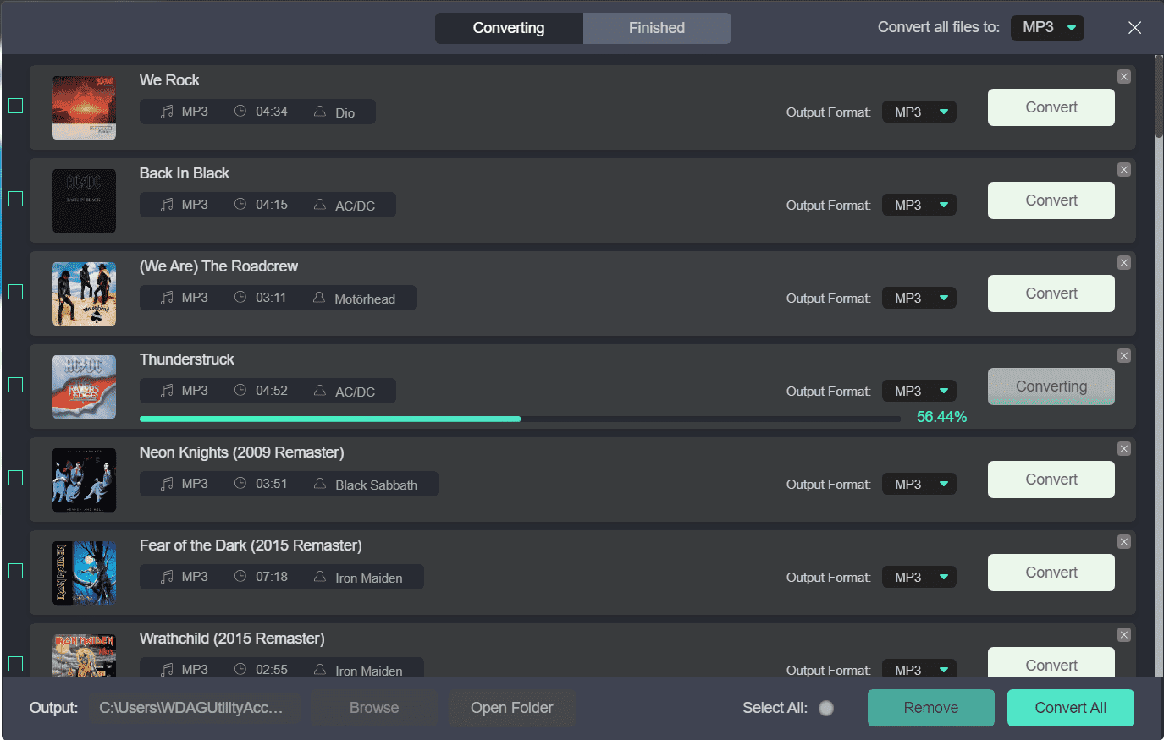Tick the checkbox for We Rock

coord(15,106)
